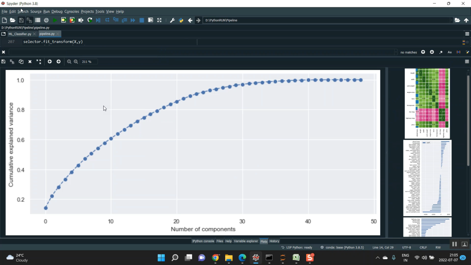Viewport: 471px width, 265px height.
Task: Switch to the History tab
Action: coord(274,241)
